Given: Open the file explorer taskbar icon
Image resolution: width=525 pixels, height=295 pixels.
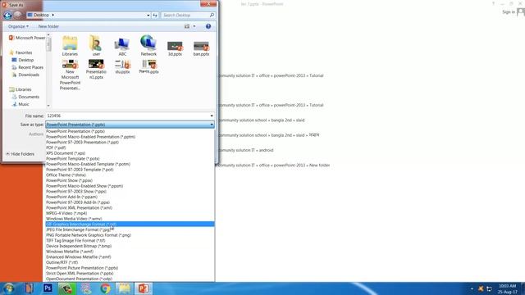Looking at the screenshot, I should (x=124, y=288).
